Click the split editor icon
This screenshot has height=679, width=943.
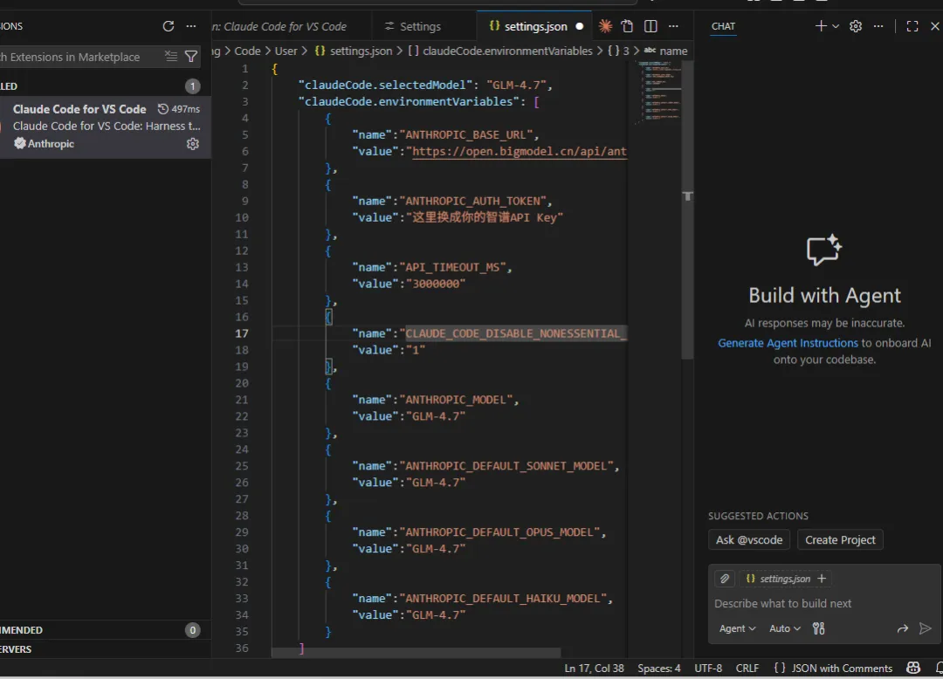pyautogui.click(x=650, y=26)
